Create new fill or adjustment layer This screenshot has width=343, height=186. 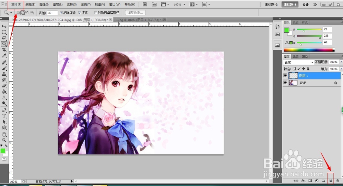pyautogui.click(x=317, y=181)
